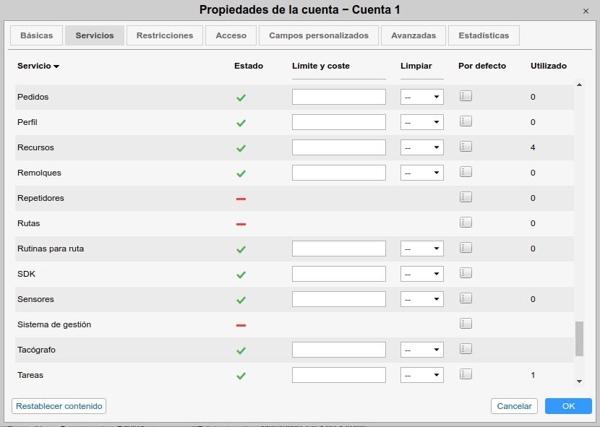Open the Limpiar dropdown for Pedidos
Viewport: 600px width, 427px height.
[x=422, y=97]
